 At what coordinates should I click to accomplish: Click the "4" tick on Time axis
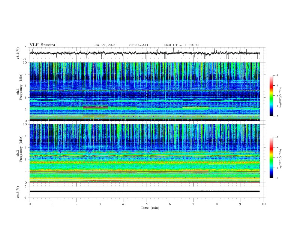point(123,204)
